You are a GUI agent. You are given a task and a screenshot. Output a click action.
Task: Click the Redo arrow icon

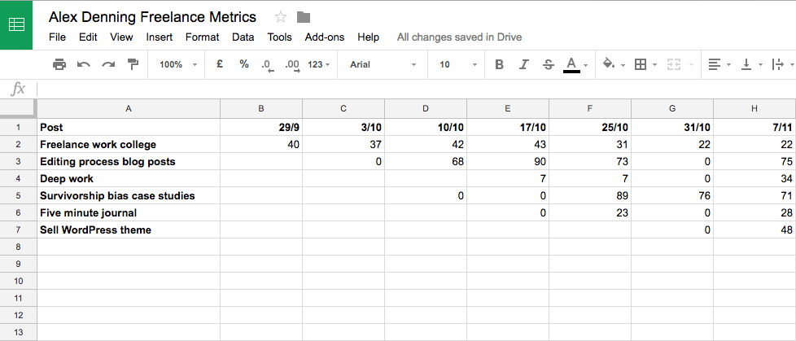tap(108, 64)
